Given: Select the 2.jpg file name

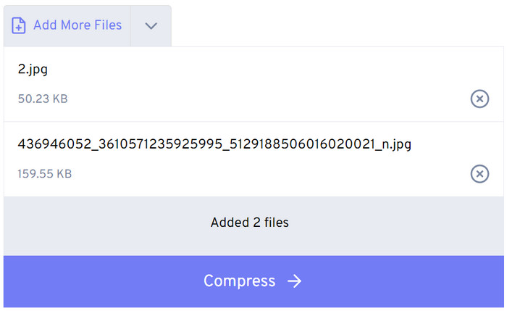Looking at the screenshot, I should pyautogui.click(x=33, y=70).
